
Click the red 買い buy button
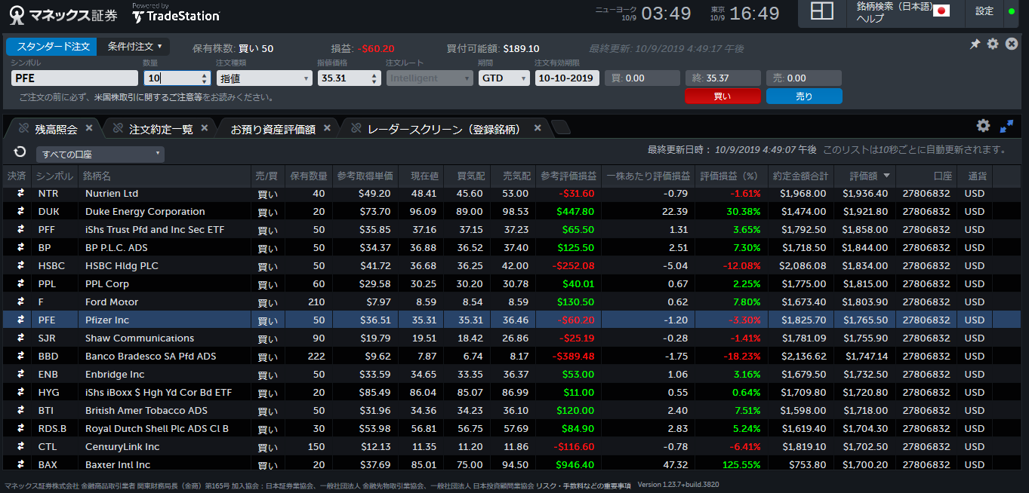(x=722, y=96)
